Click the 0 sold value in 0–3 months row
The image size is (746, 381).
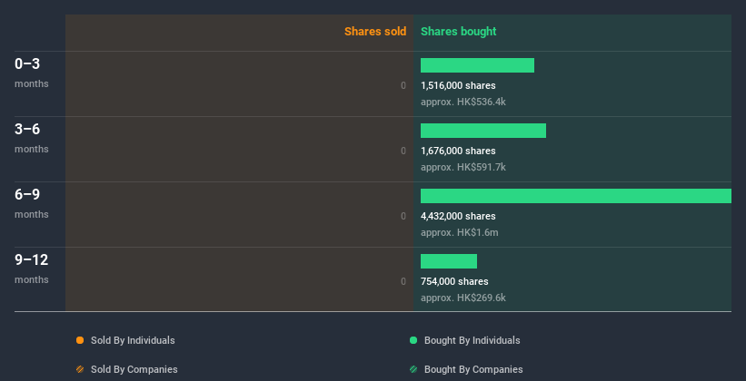tap(403, 85)
